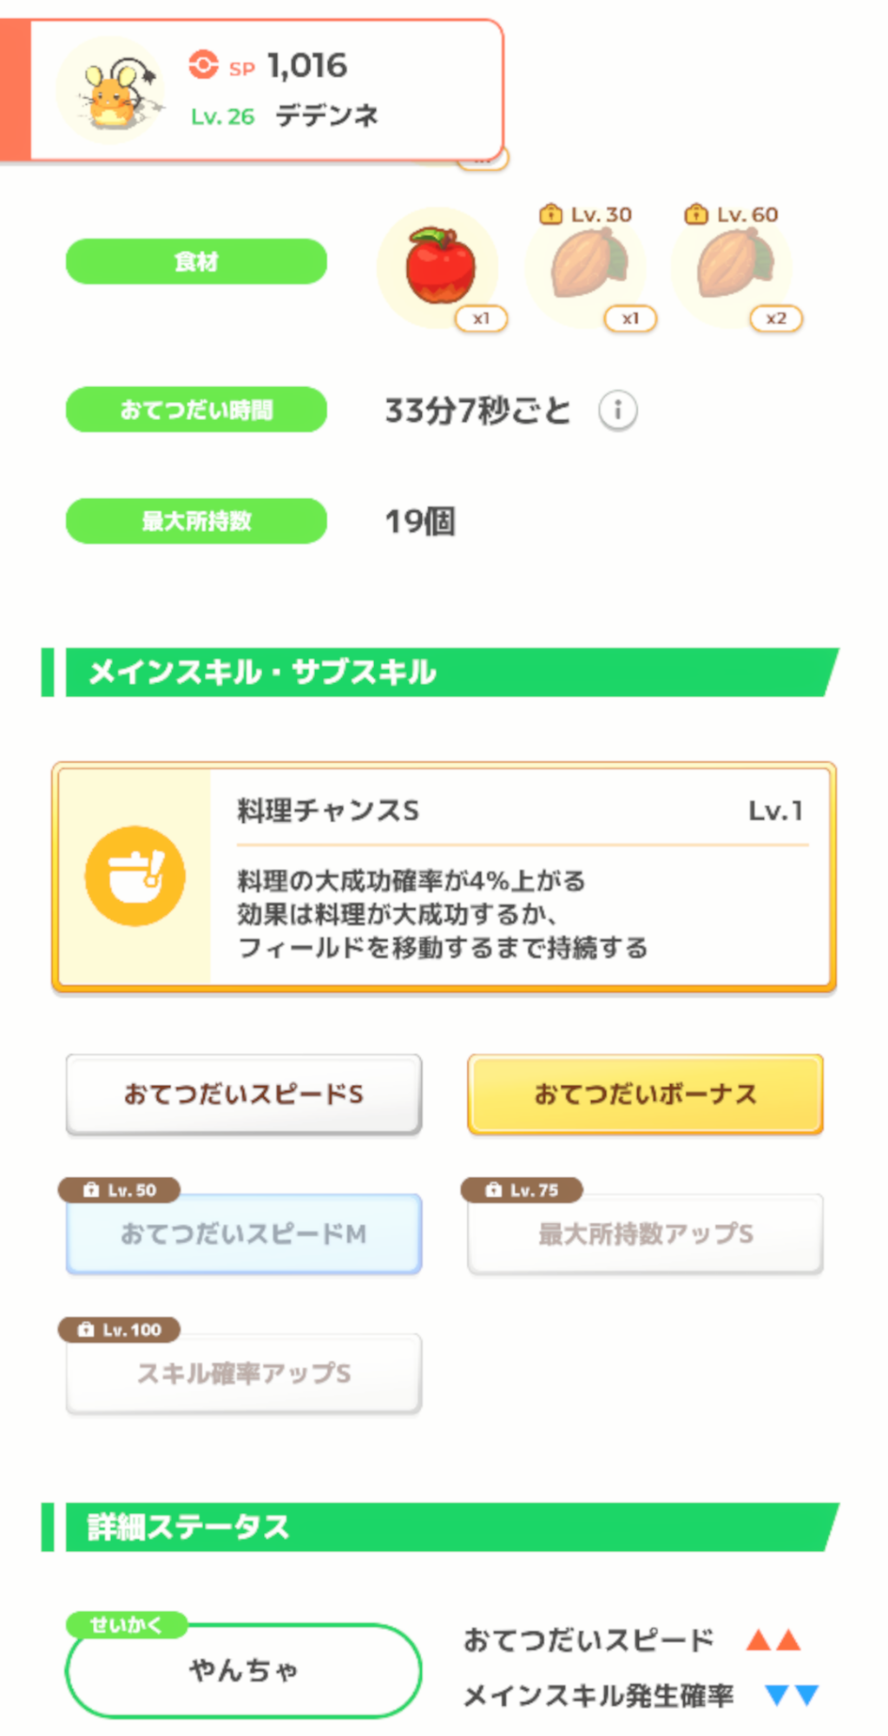Tap the おてつだい時間 green label

(x=196, y=410)
